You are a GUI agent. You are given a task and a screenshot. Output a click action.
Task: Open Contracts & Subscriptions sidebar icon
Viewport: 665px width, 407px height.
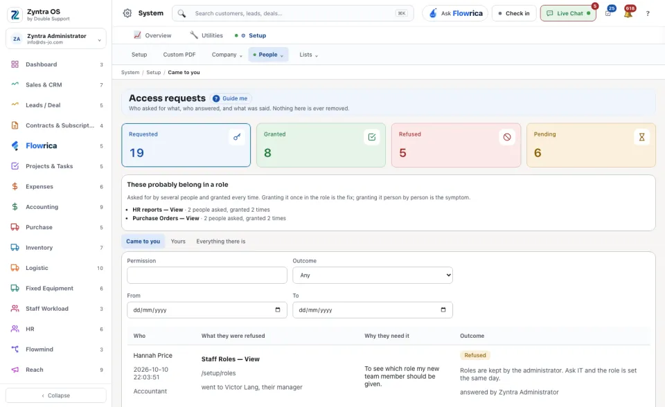(x=15, y=125)
